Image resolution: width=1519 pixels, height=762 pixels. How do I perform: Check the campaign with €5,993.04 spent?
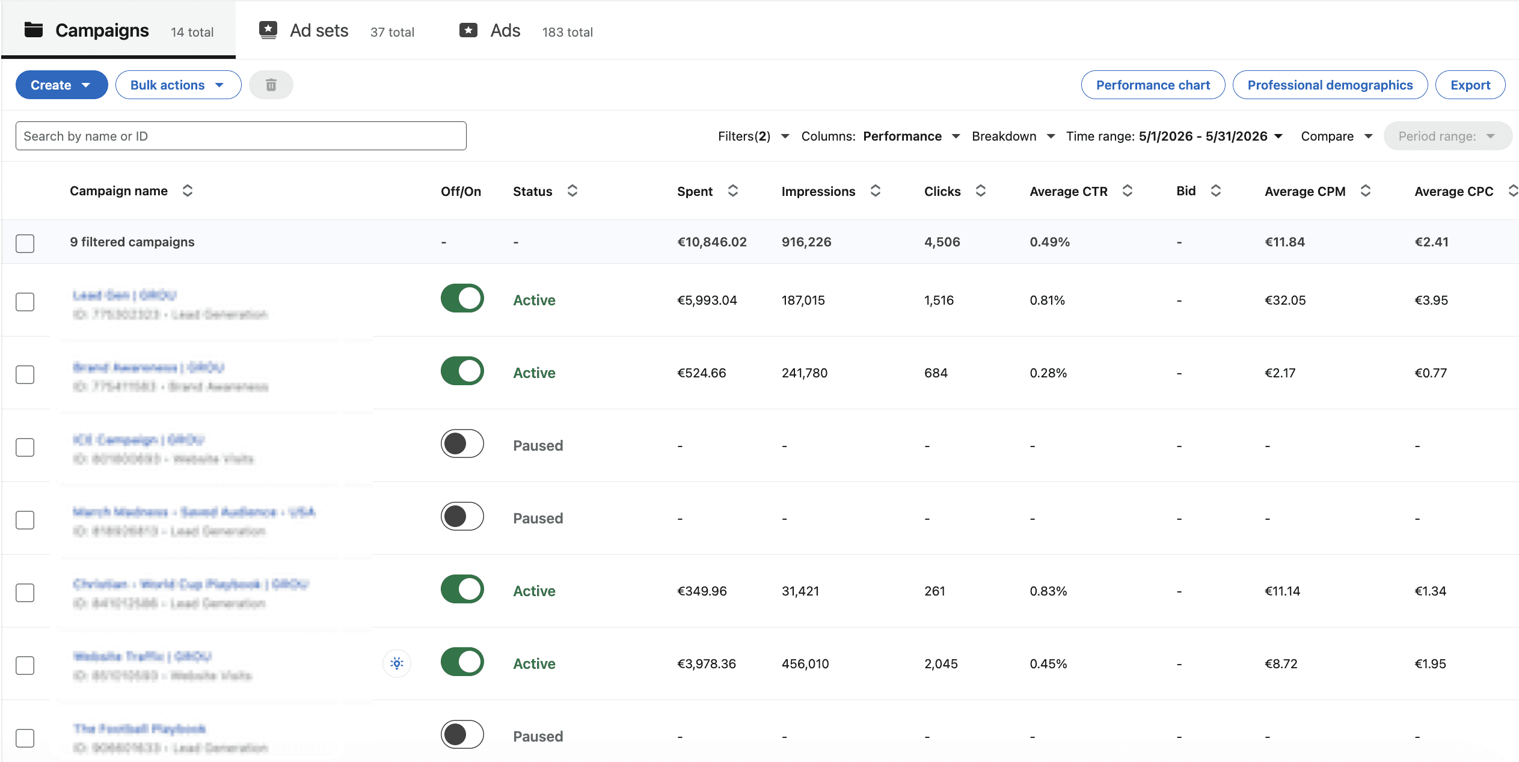point(25,301)
